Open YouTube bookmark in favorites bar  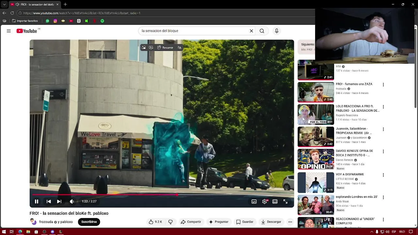(71, 21)
